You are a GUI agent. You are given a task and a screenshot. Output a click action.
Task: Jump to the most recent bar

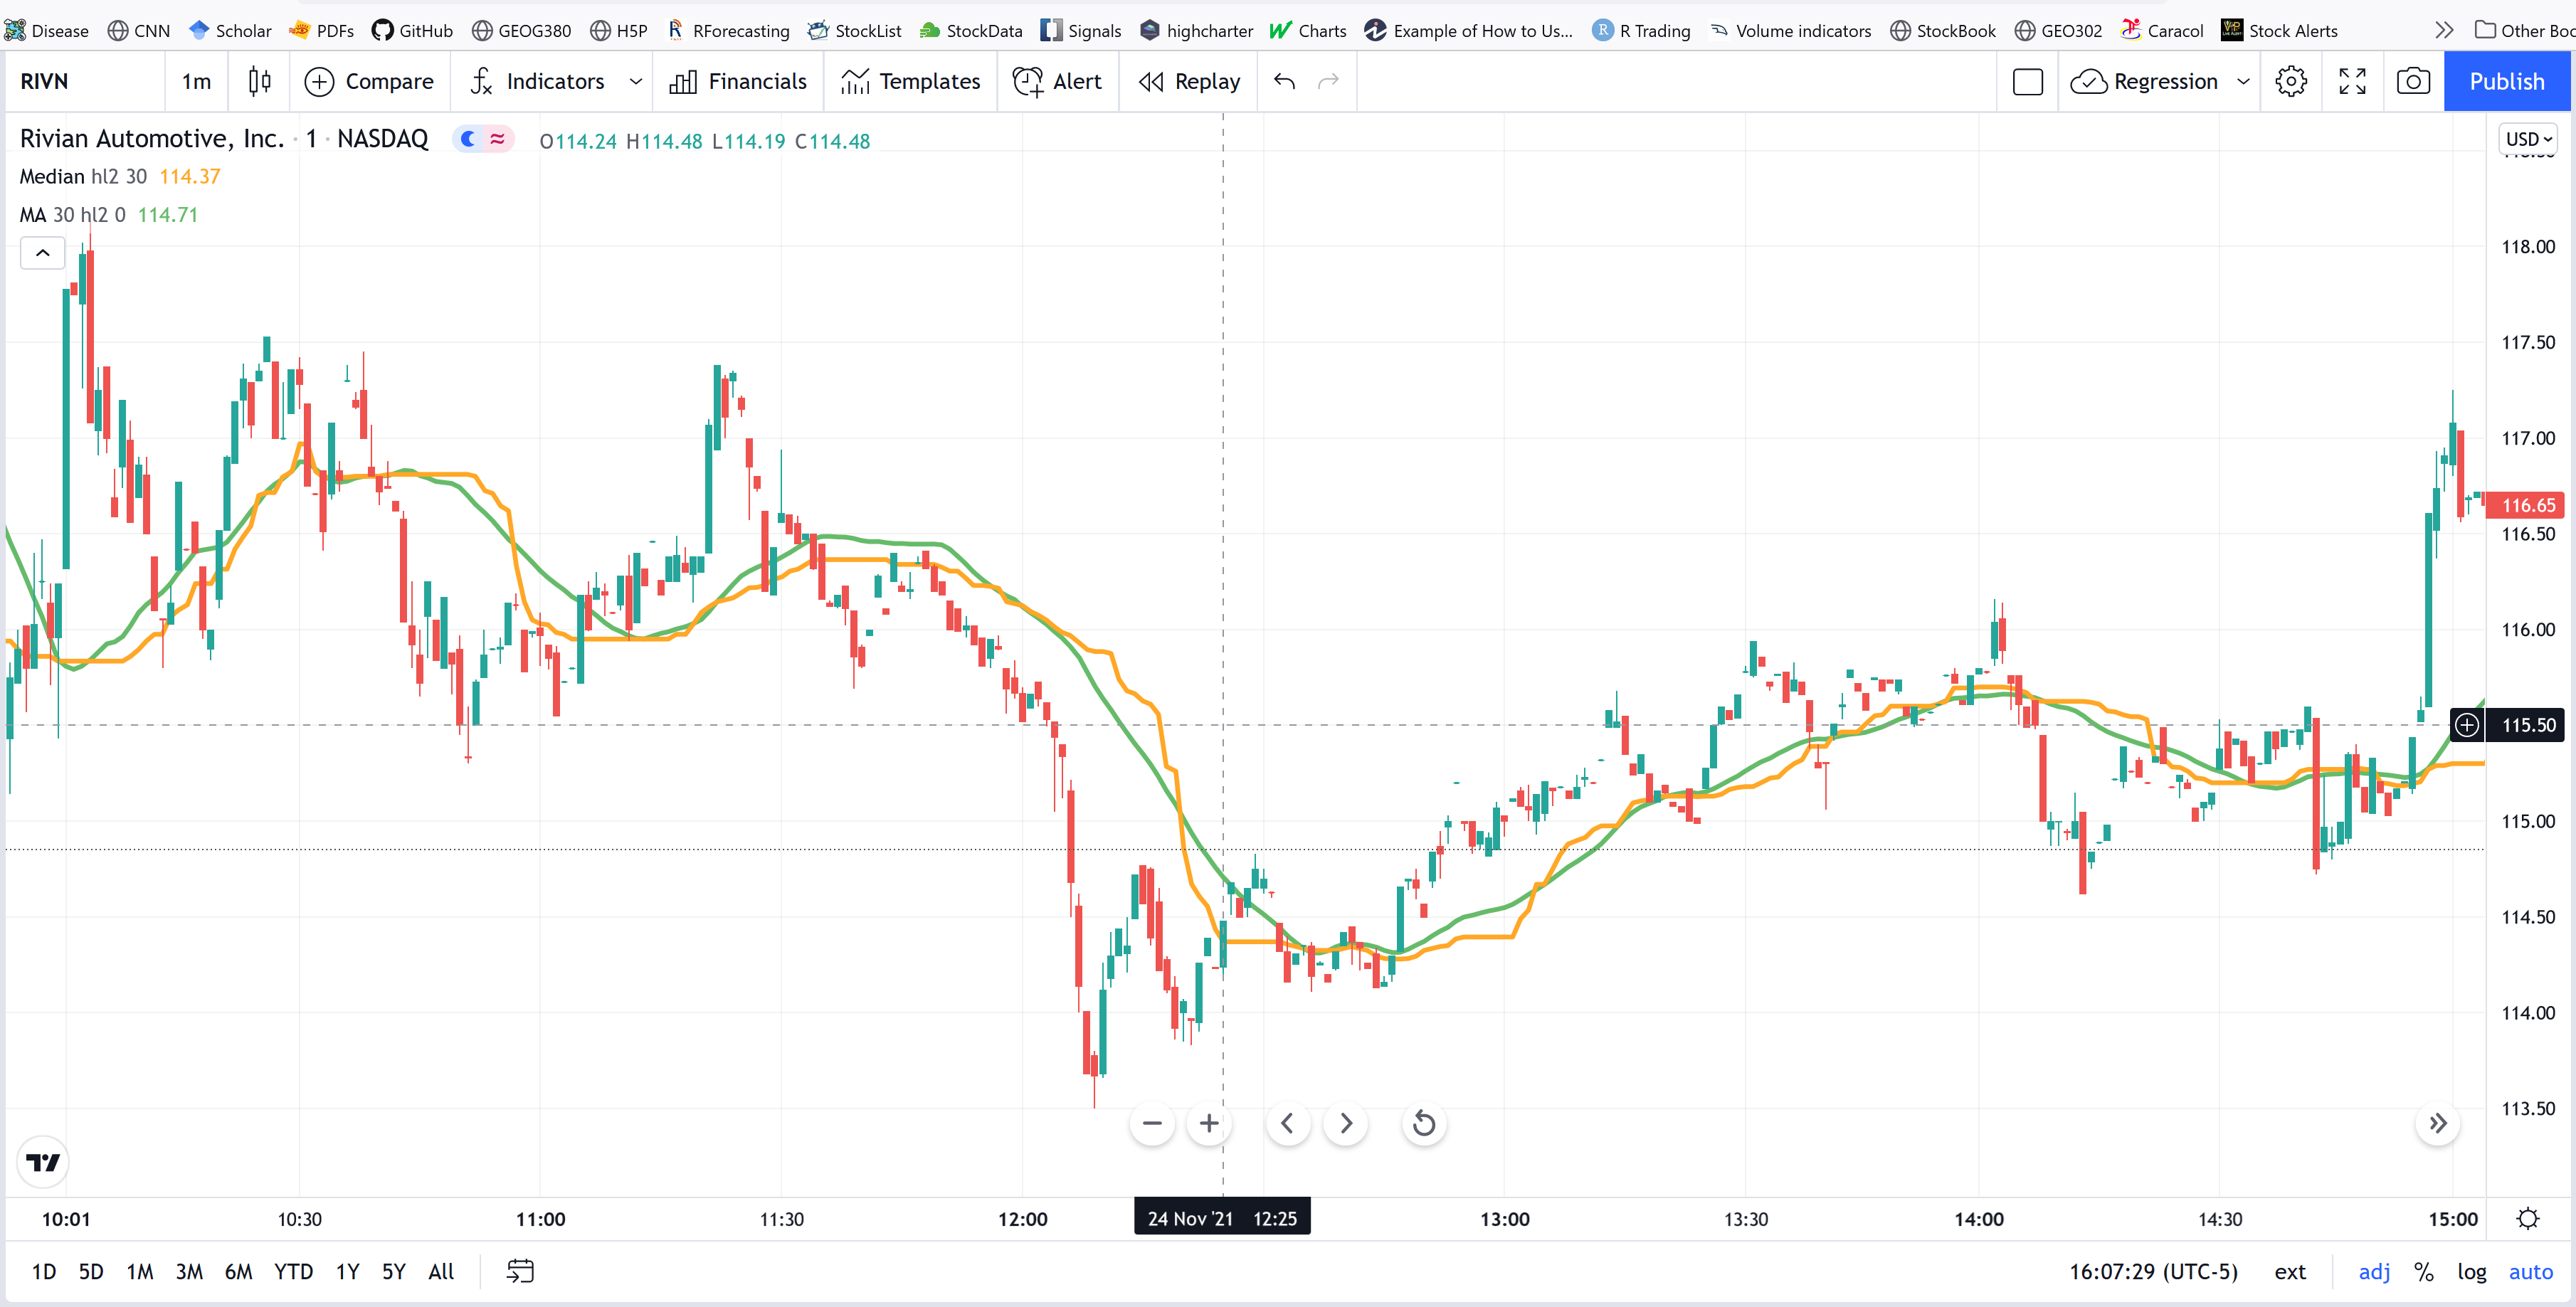2438,1123
